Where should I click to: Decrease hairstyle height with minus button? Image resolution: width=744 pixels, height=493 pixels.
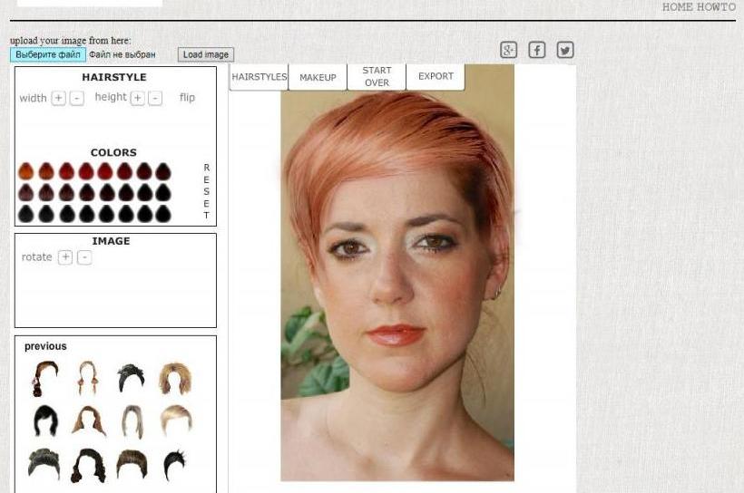(x=155, y=98)
